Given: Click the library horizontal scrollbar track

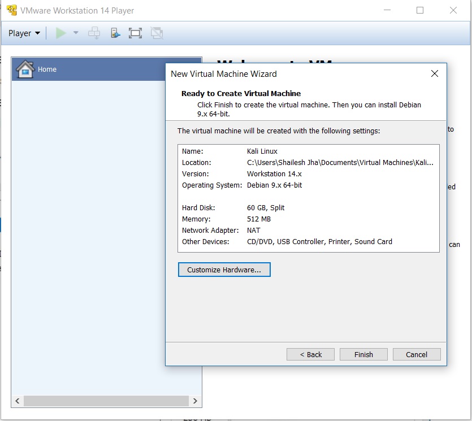Looking at the screenshot, I should [x=106, y=401].
